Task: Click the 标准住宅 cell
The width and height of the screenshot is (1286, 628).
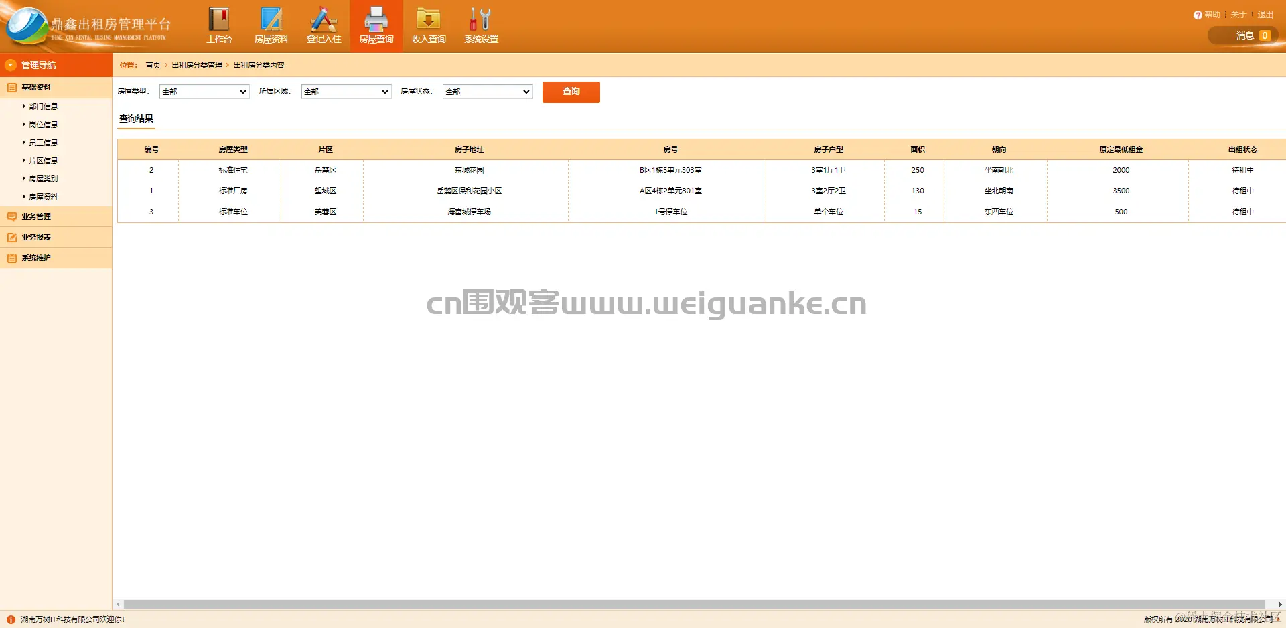Action: coord(233,170)
